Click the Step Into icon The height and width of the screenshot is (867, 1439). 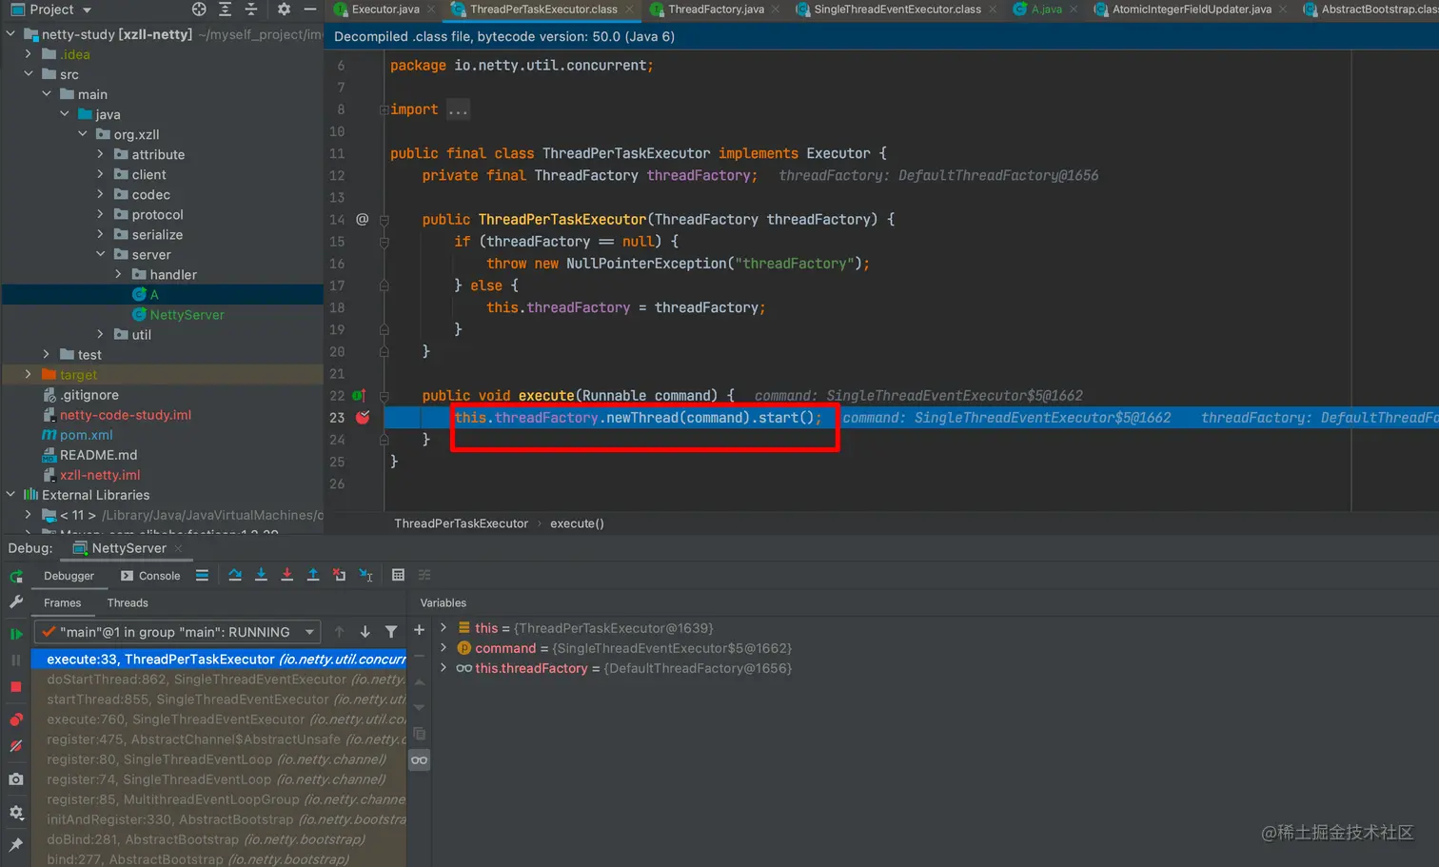click(x=261, y=575)
